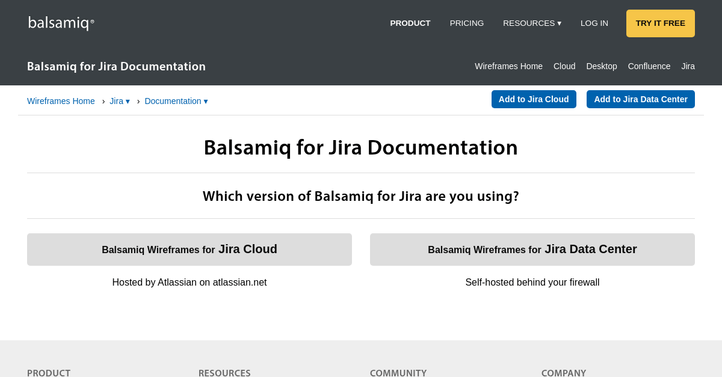Open the Desktop documentation section
The width and height of the screenshot is (722, 377).
(x=601, y=66)
